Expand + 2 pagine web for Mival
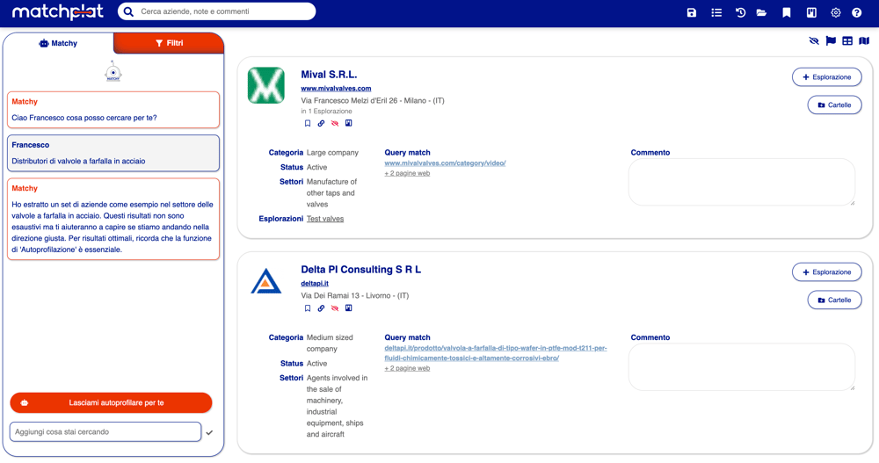The image size is (879, 463). [407, 173]
